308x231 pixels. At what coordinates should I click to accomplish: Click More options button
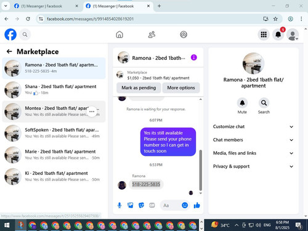pyautogui.click(x=181, y=87)
